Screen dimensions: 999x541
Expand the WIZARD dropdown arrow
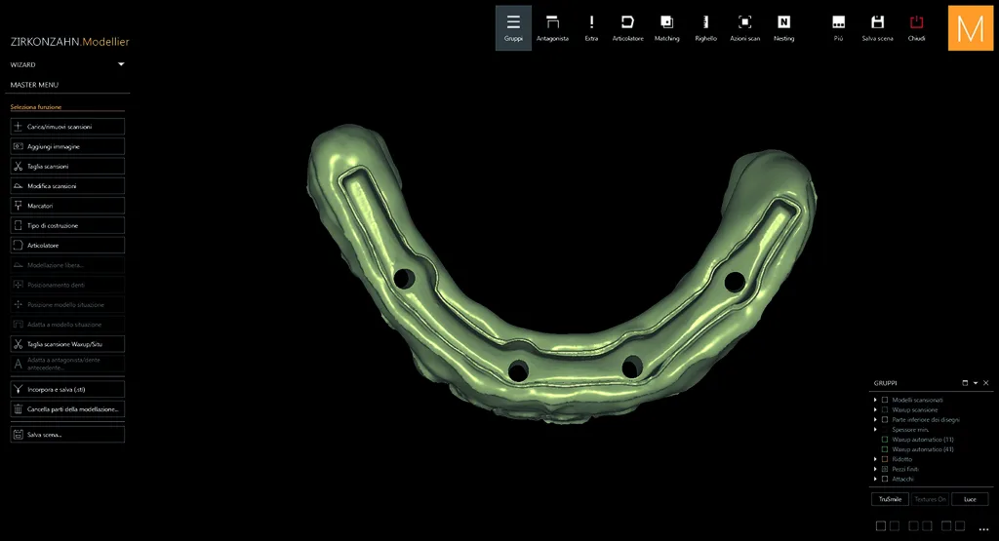point(121,64)
